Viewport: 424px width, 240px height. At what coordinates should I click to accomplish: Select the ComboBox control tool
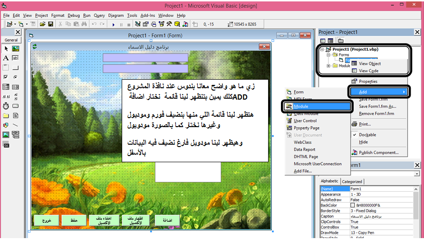tap(6, 87)
